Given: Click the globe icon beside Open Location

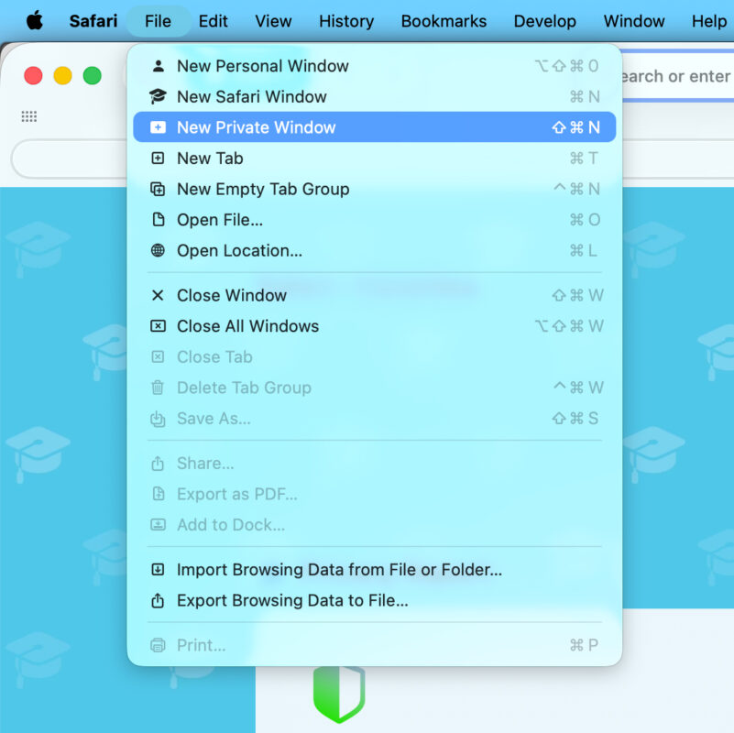Looking at the screenshot, I should pyautogui.click(x=158, y=250).
